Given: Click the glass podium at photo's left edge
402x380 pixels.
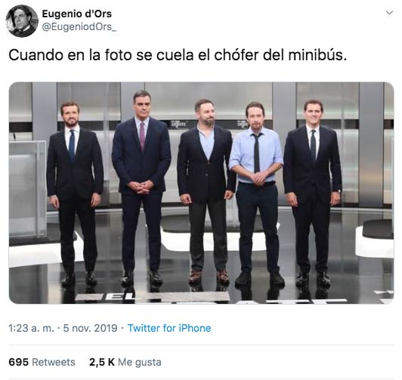Looking at the screenshot, I should (27, 188).
